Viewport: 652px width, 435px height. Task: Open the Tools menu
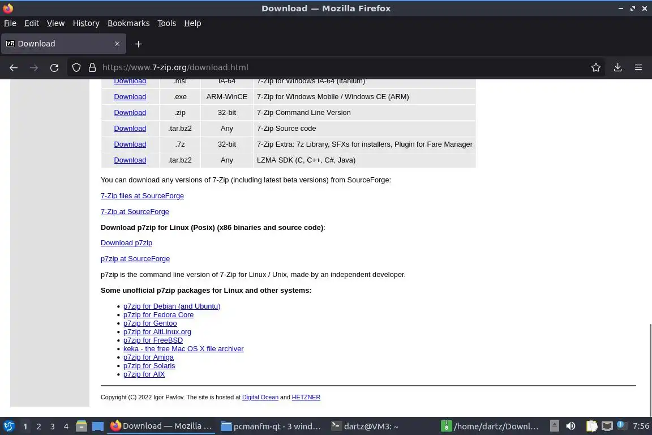[x=167, y=23]
